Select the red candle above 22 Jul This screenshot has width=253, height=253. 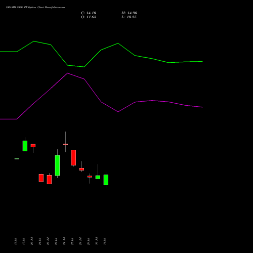pos(49,180)
